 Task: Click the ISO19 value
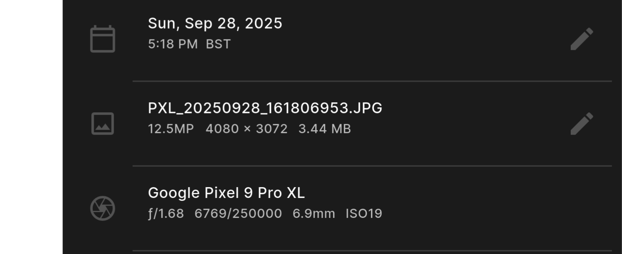coord(364,214)
